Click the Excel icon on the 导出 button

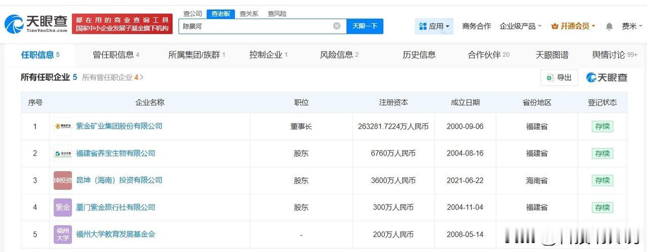pos(550,77)
